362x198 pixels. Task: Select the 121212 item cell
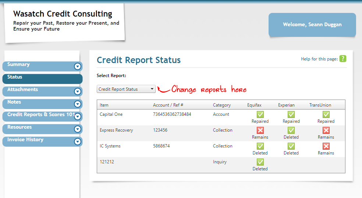(107, 162)
